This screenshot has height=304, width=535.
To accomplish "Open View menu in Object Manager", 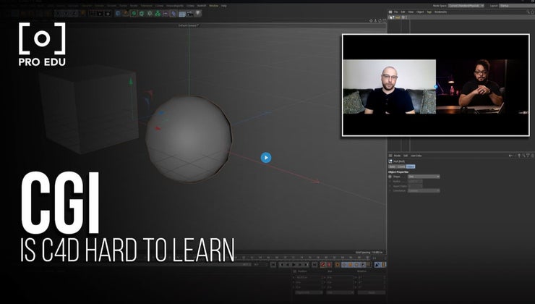I will click(411, 12).
